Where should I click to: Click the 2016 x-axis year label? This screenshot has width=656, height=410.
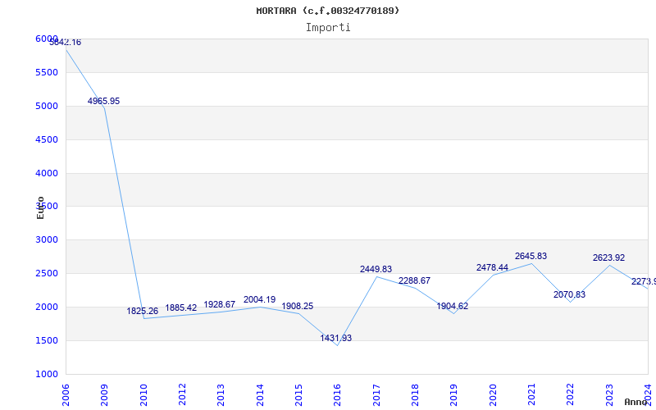(338, 394)
